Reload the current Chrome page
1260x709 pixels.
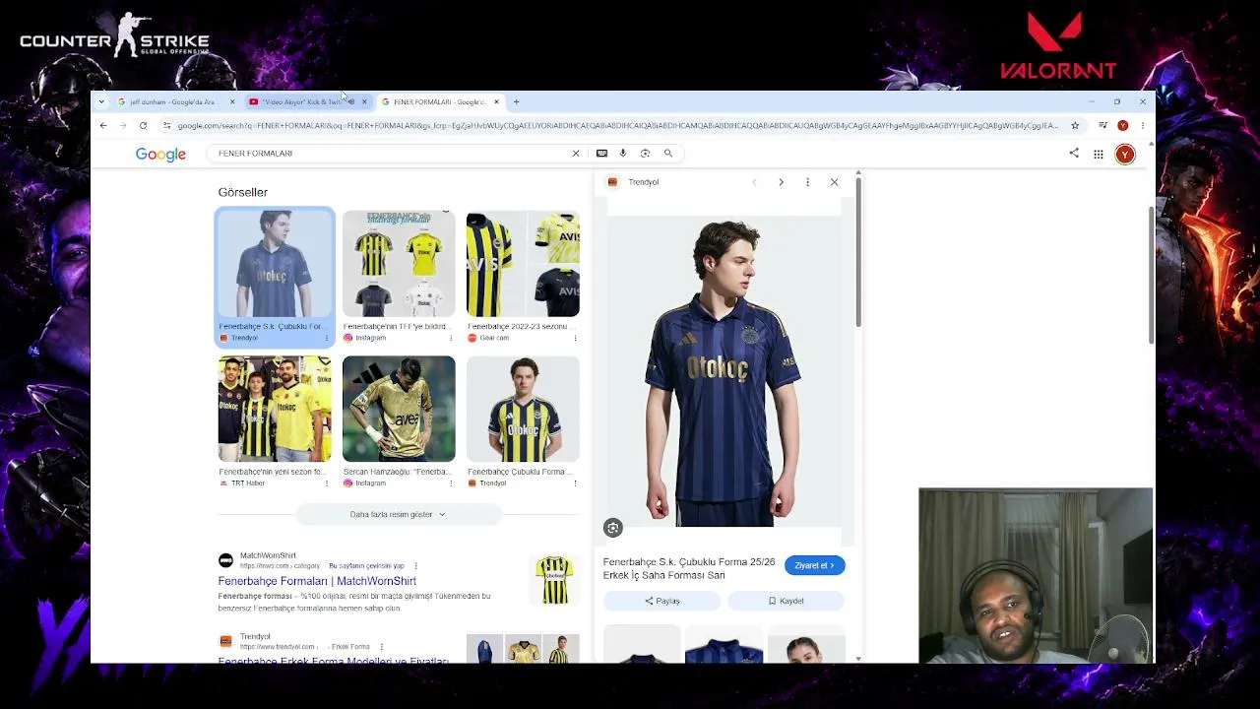pos(143,125)
